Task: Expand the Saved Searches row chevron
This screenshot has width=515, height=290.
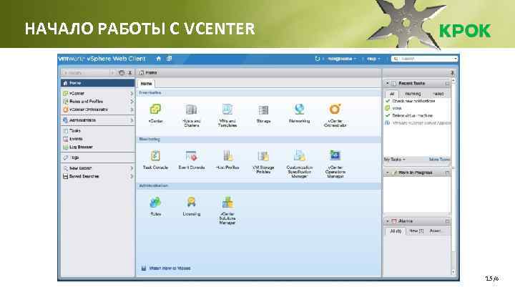Action: click(132, 176)
